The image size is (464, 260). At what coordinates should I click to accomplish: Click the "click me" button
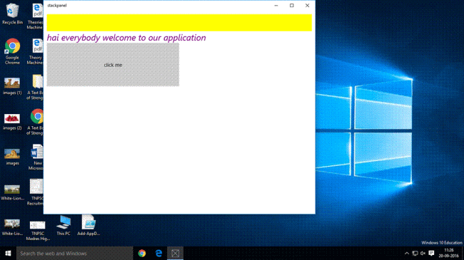coord(113,65)
